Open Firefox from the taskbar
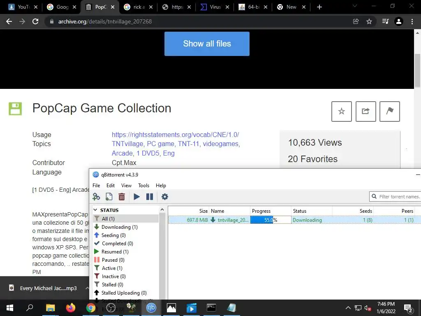The height and width of the screenshot is (316, 421). [71, 308]
